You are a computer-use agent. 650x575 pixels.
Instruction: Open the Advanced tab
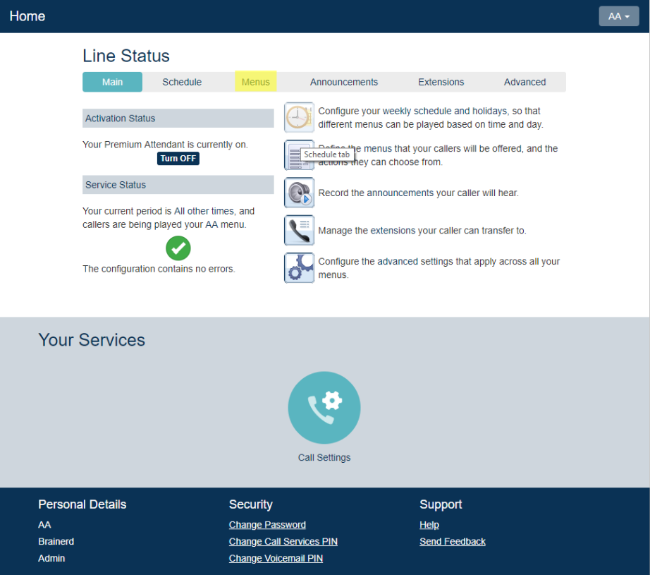coord(525,82)
